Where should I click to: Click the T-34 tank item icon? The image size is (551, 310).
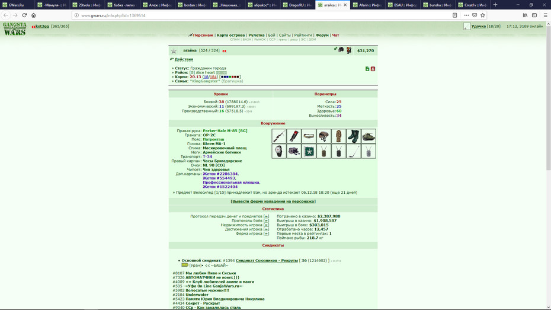coord(369,136)
